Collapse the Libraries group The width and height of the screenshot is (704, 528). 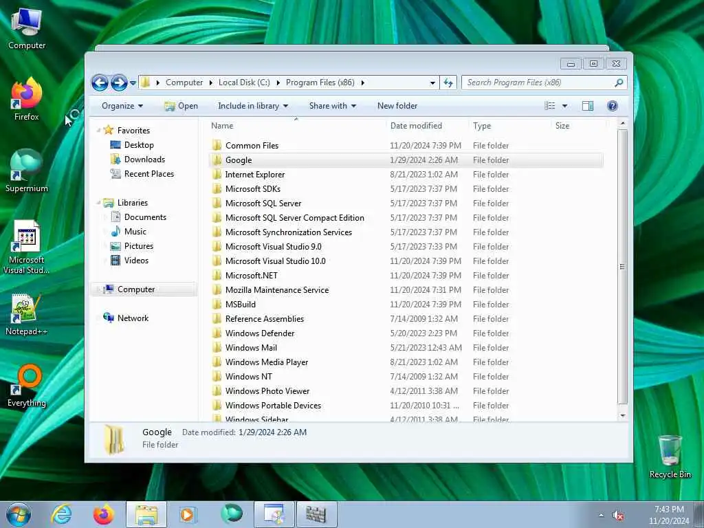point(99,203)
